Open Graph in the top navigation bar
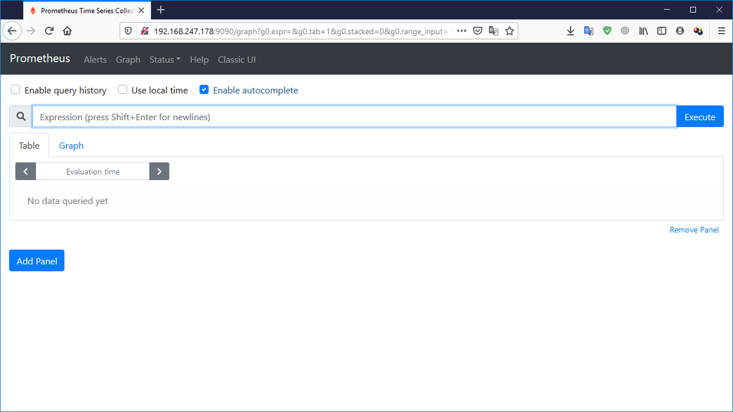Screen dimensions: 733x412 click(128, 59)
